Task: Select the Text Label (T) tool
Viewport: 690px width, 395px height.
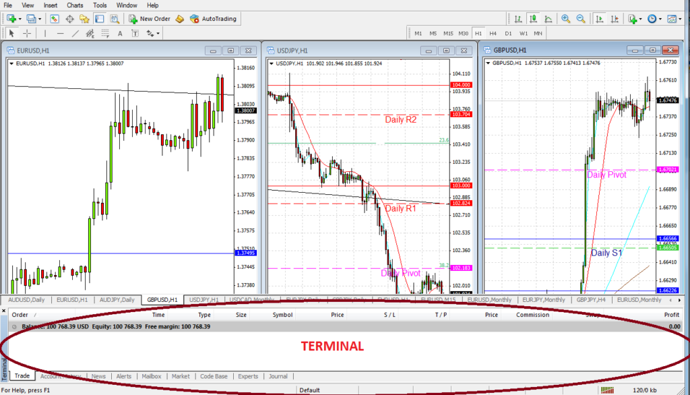Action: pyautogui.click(x=135, y=33)
